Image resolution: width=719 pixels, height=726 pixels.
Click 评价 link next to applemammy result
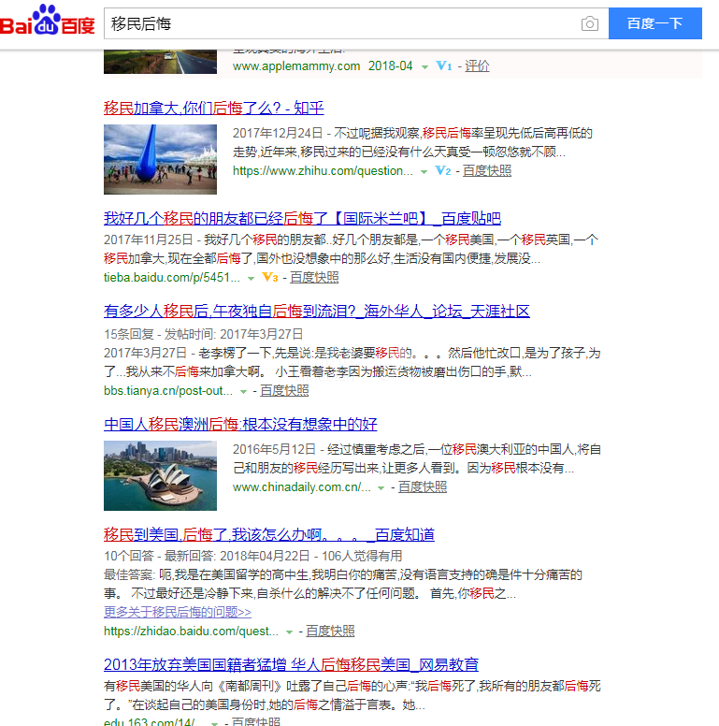[477, 66]
